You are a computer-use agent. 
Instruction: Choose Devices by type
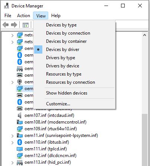[x=74, y=25]
